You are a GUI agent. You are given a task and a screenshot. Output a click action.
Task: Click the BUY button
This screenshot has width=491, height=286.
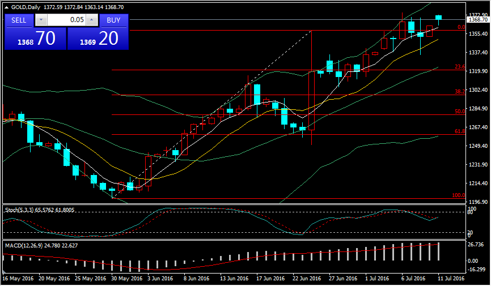[x=113, y=20]
